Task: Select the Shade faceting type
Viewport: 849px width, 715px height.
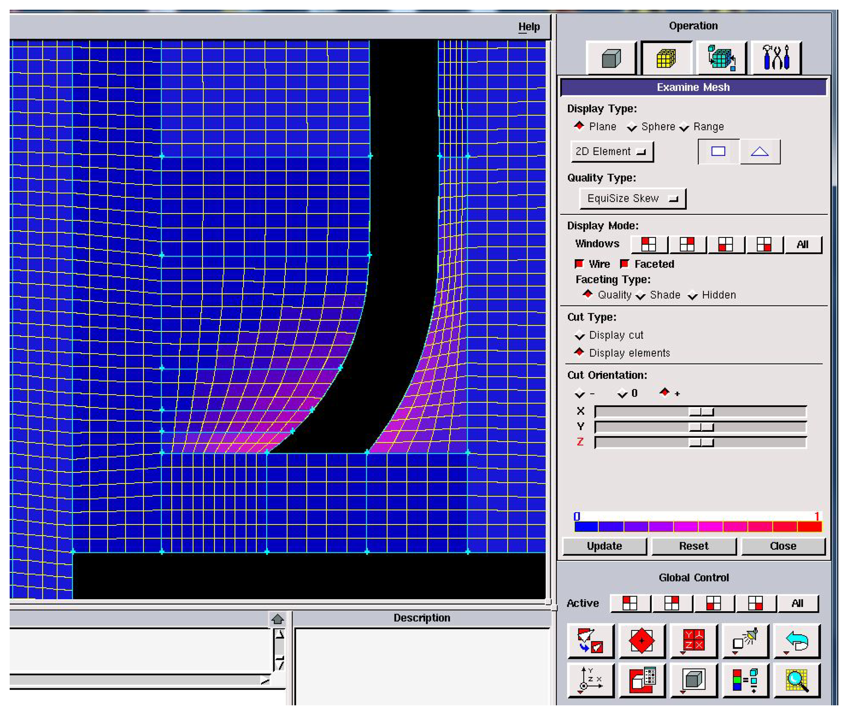Action: 640,296
